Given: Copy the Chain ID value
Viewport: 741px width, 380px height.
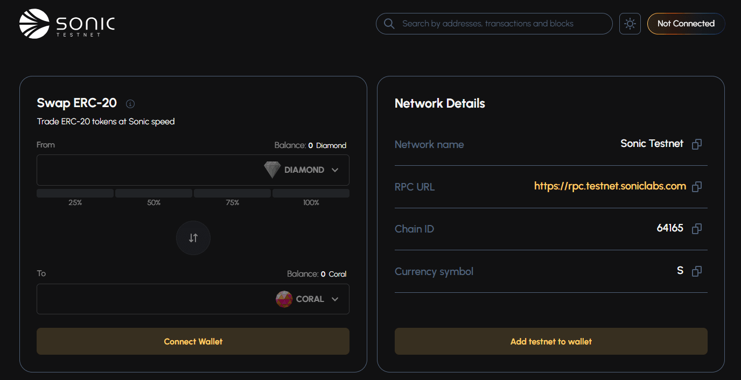Looking at the screenshot, I should pyautogui.click(x=696, y=229).
